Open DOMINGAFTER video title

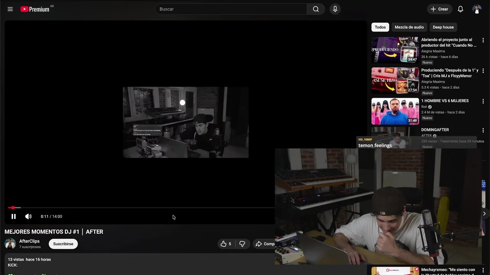pos(435,130)
